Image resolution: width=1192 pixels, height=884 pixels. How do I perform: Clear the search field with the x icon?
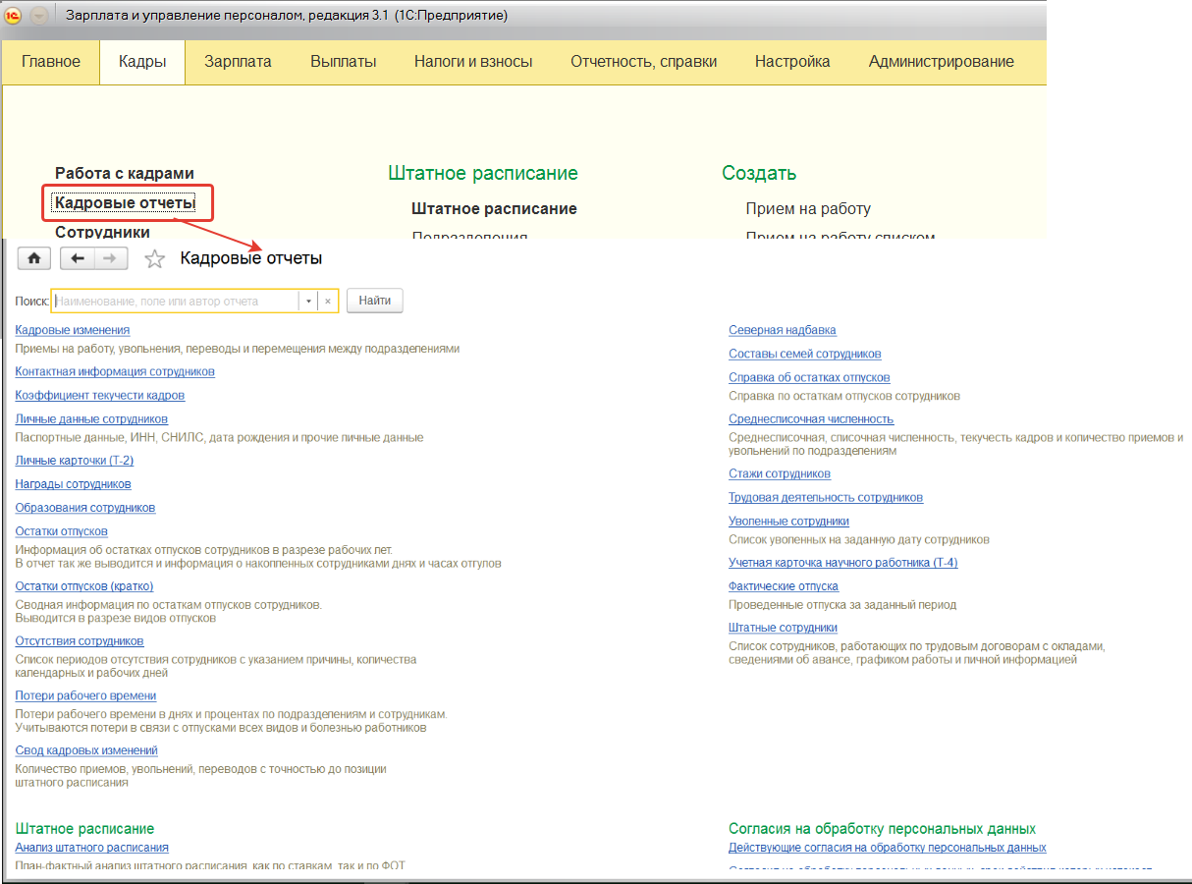coord(328,302)
